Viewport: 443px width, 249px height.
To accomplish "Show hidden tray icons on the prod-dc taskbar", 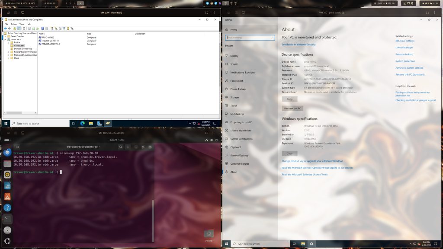I will click(190, 123).
